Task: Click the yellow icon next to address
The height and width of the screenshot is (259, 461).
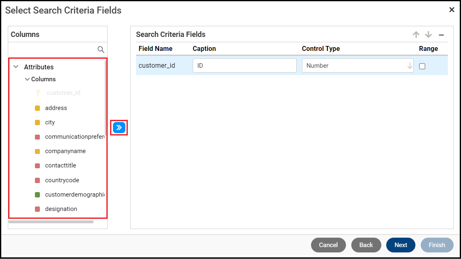Action: point(37,108)
